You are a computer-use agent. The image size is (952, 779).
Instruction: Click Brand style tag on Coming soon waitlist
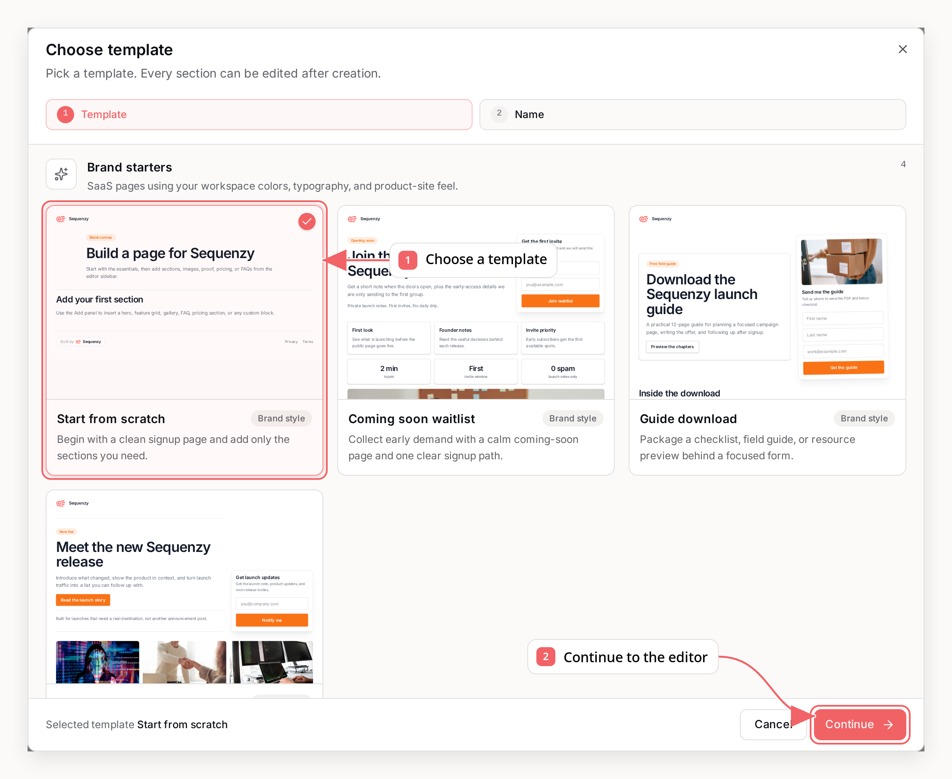pyautogui.click(x=573, y=418)
